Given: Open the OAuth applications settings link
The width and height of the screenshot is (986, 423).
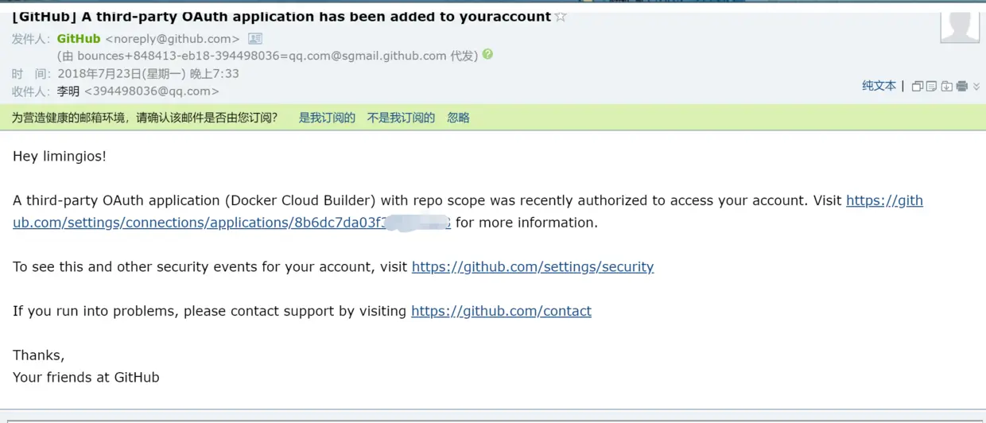Looking at the screenshot, I should point(231,223).
